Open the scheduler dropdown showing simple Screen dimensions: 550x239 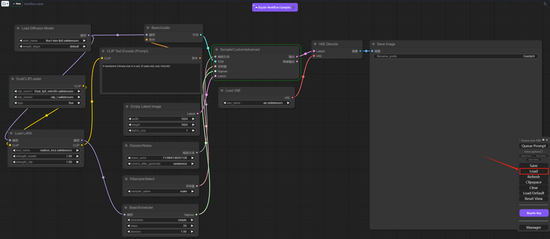click(160, 220)
